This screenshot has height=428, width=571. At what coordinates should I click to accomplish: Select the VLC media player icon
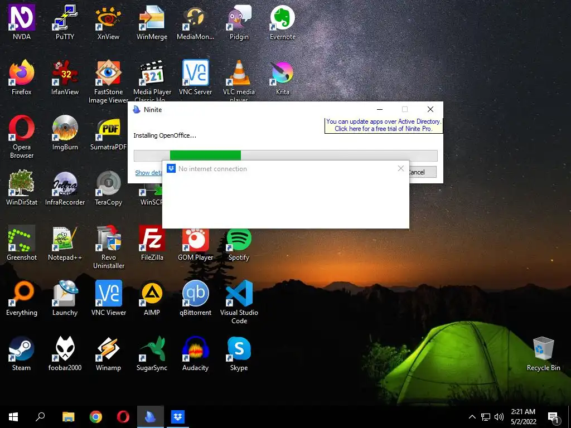coord(239,80)
